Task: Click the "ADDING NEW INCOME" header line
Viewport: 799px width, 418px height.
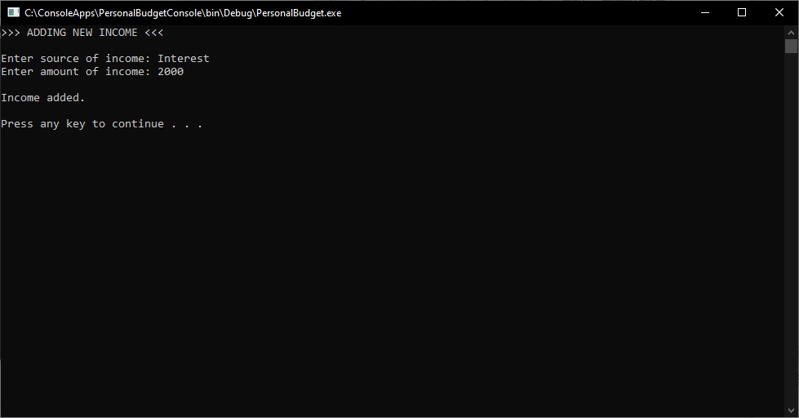Action: click(x=82, y=33)
